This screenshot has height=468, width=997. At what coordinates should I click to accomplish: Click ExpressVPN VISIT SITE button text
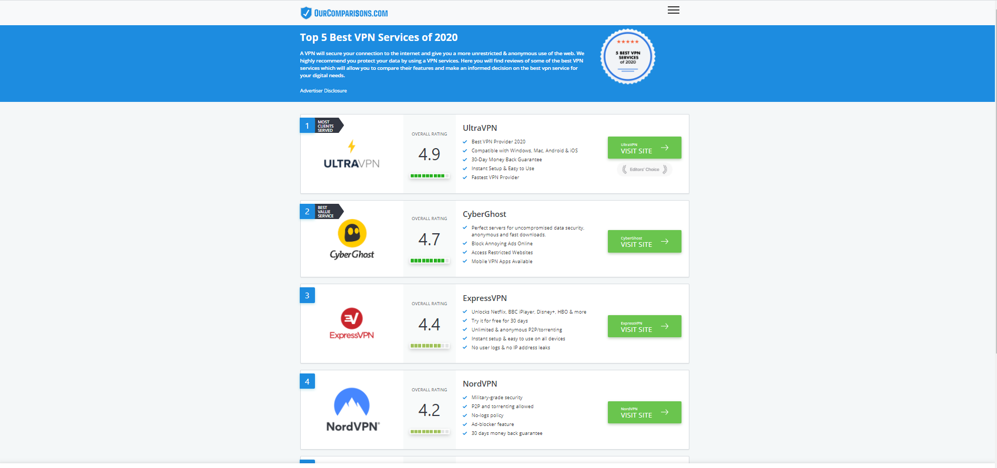pos(636,330)
